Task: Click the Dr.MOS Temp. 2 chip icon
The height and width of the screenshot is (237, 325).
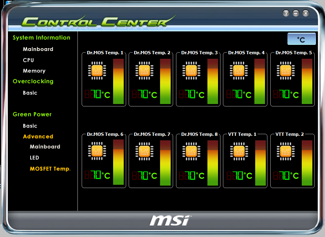Action: [x=144, y=71]
